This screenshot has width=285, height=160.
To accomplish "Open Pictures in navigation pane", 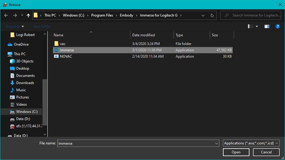I will tap(23, 97).
